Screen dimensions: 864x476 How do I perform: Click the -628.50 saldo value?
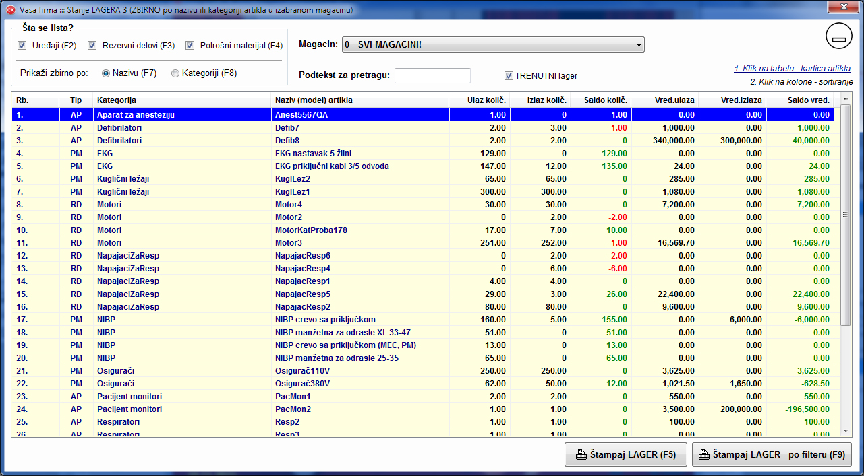click(815, 384)
